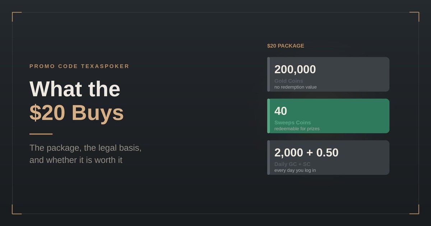
Task: Click the 200,000 Gold Coins card
Action: [328, 74]
